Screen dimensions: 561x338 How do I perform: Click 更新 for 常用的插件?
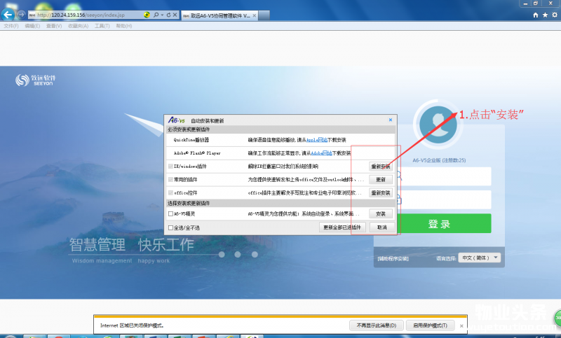pos(380,180)
